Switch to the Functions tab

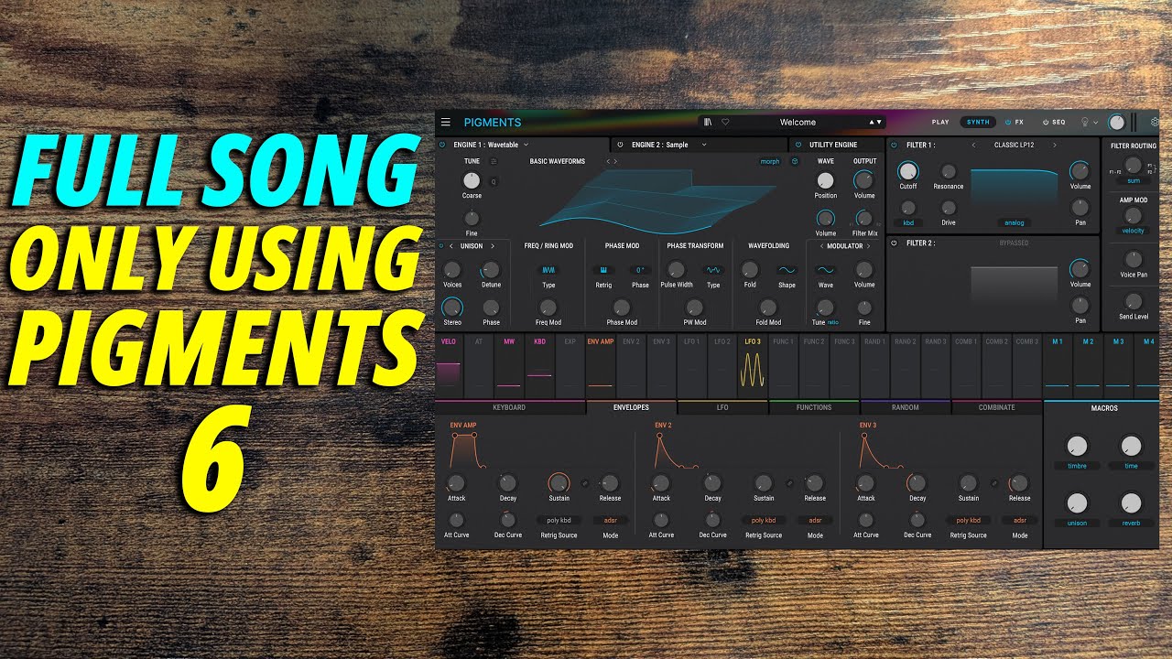[814, 407]
